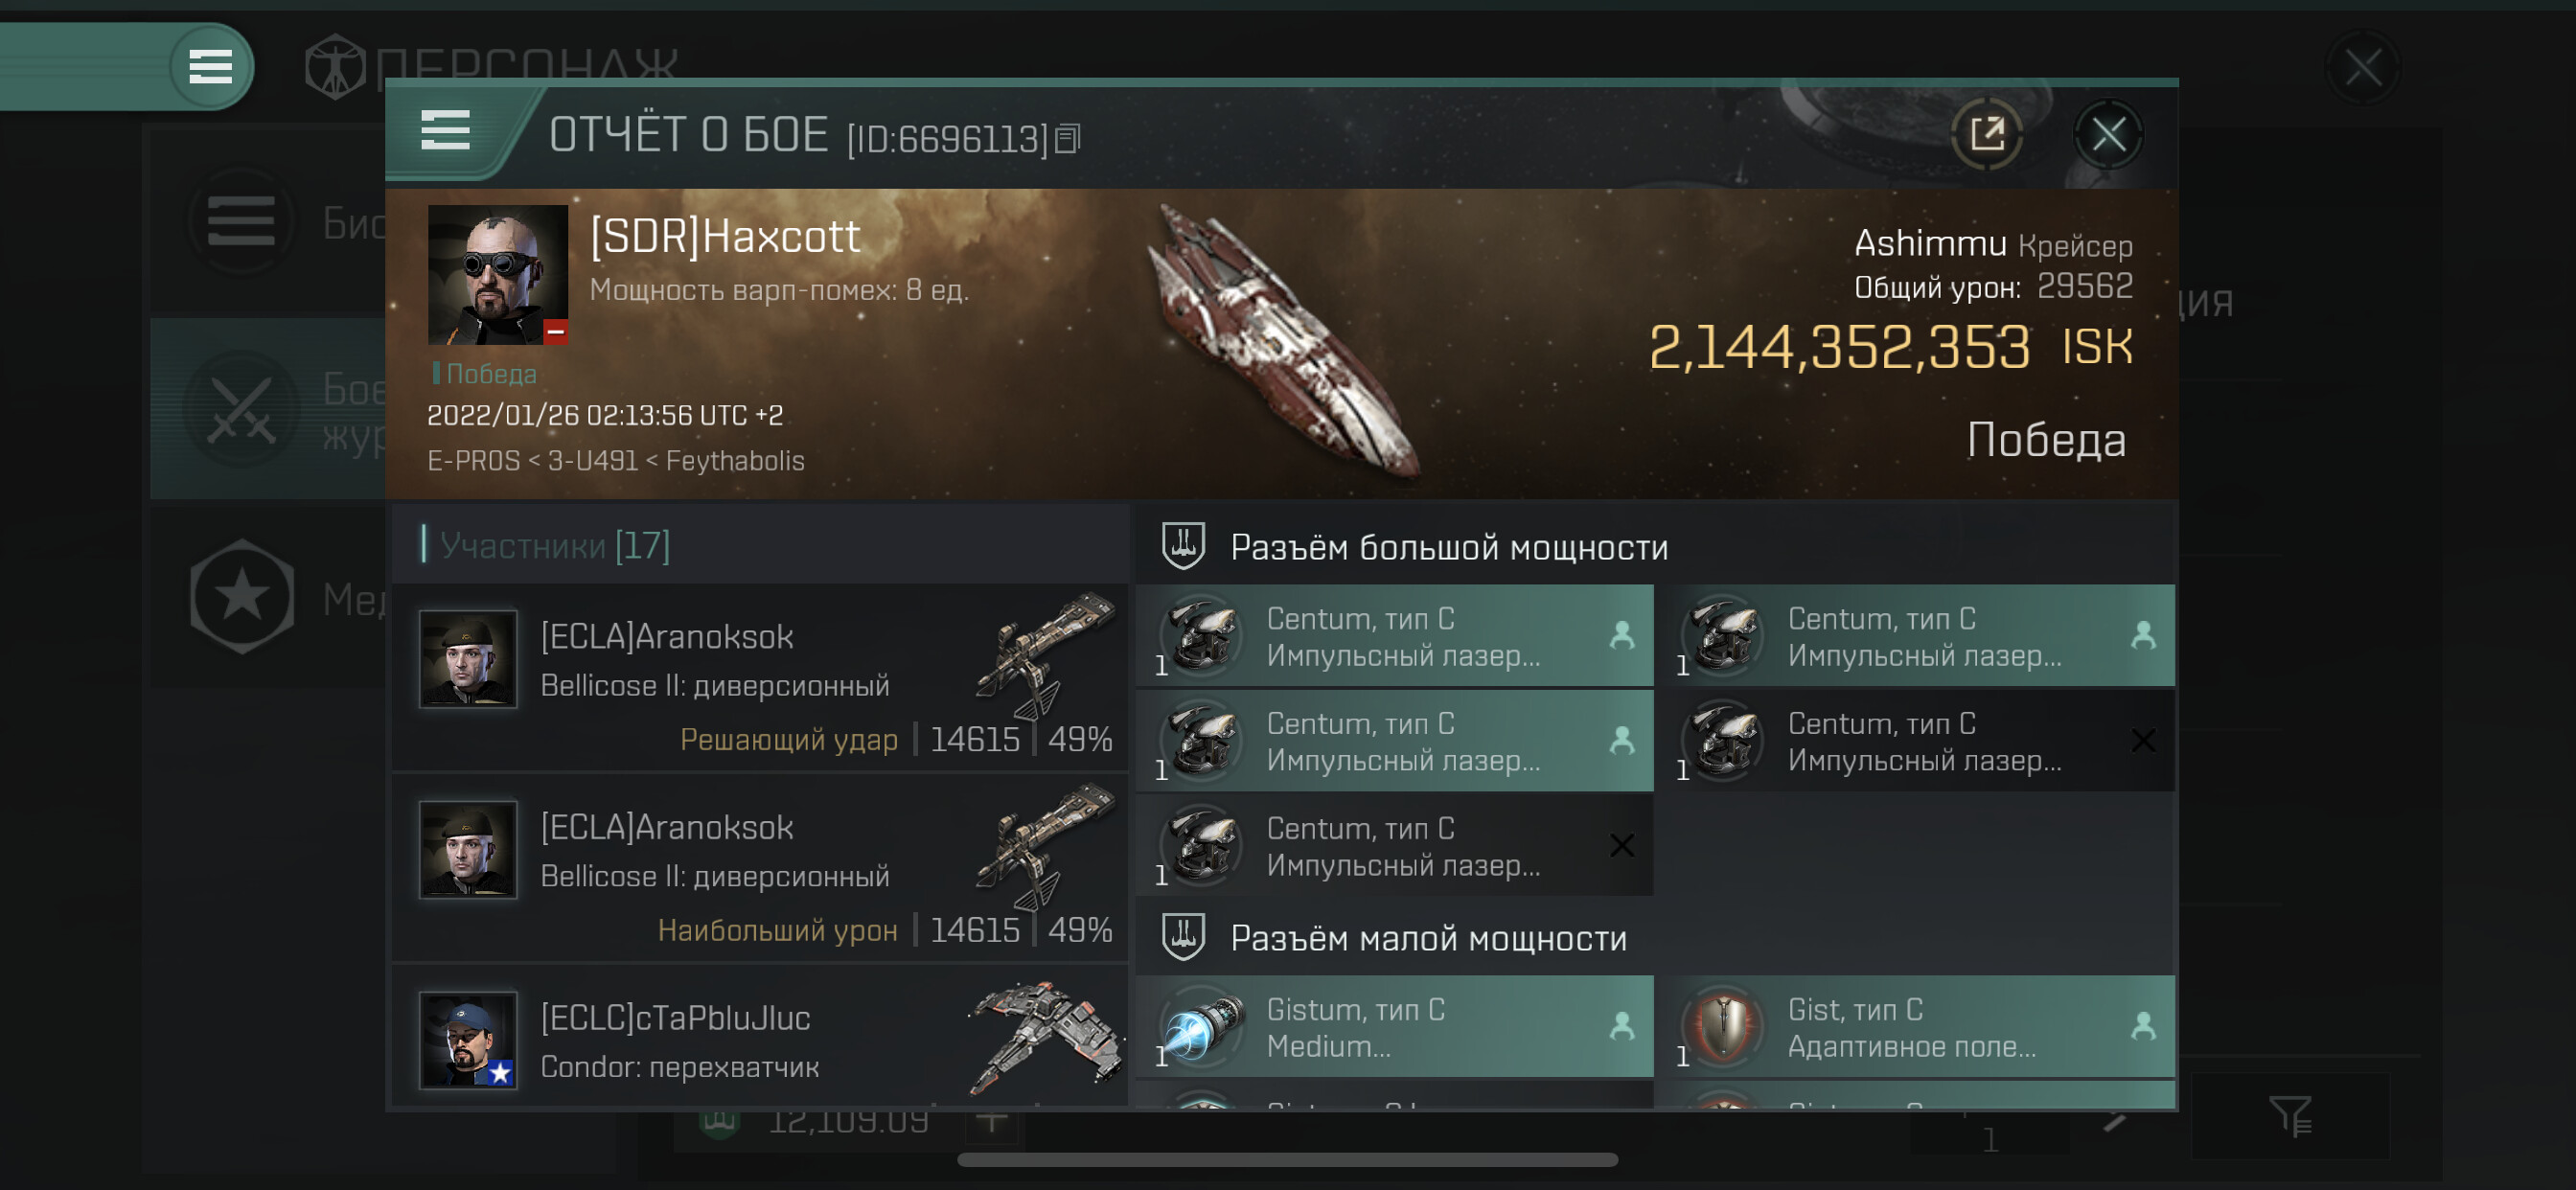Click the low power slot shield icon
The width and height of the screenshot is (2576, 1190).
[1183, 938]
